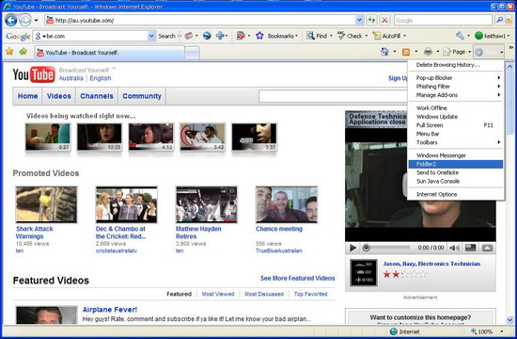The width and height of the screenshot is (517, 339).
Task: Click the page scrollbar down arrow
Action: click(x=509, y=320)
